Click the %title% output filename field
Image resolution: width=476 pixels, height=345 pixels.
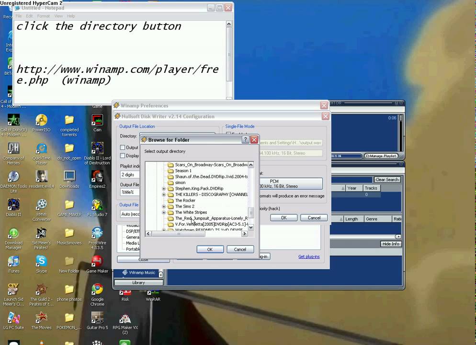coord(130,192)
